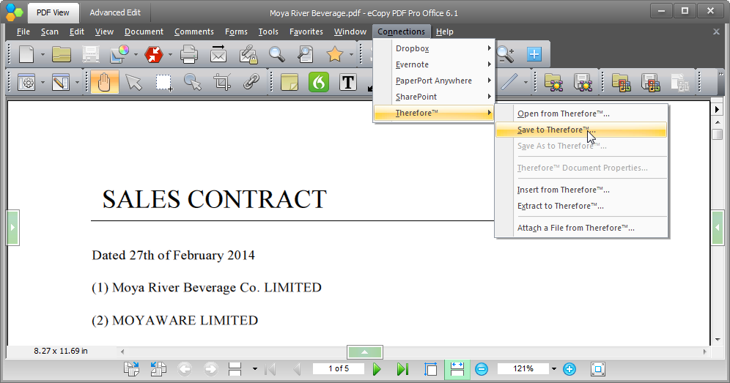Switch to the Advanced Edit tab
Screen dimensions: 730x383
click(x=115, y=12)
